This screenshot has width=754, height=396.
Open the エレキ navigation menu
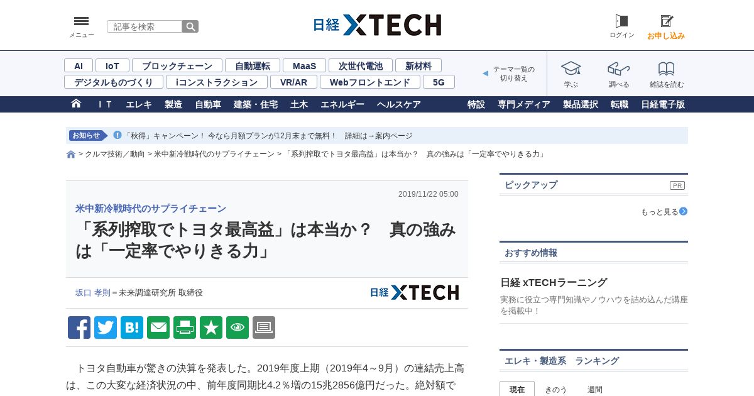click(x=139, y=104)
